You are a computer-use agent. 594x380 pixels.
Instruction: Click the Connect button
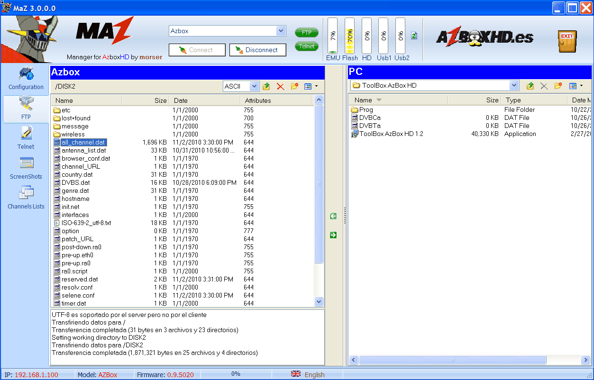coord(197,50)
